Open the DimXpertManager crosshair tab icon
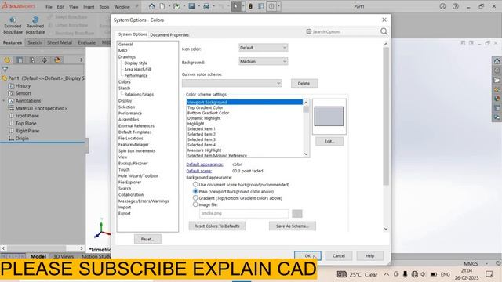This screenshot has width=502, height=282. [45, 60]
